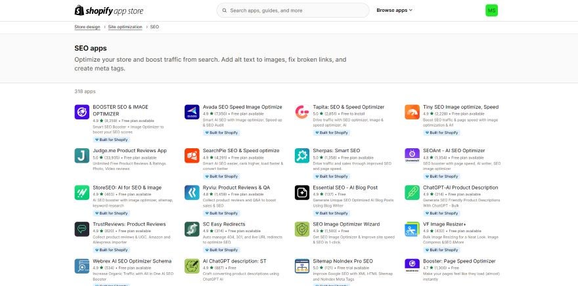Image resolution: width=578 pixels, height=286 pixels.
Task: Open Essential SEO - AI Blog Post title
Action: click(x=345, y=188)
